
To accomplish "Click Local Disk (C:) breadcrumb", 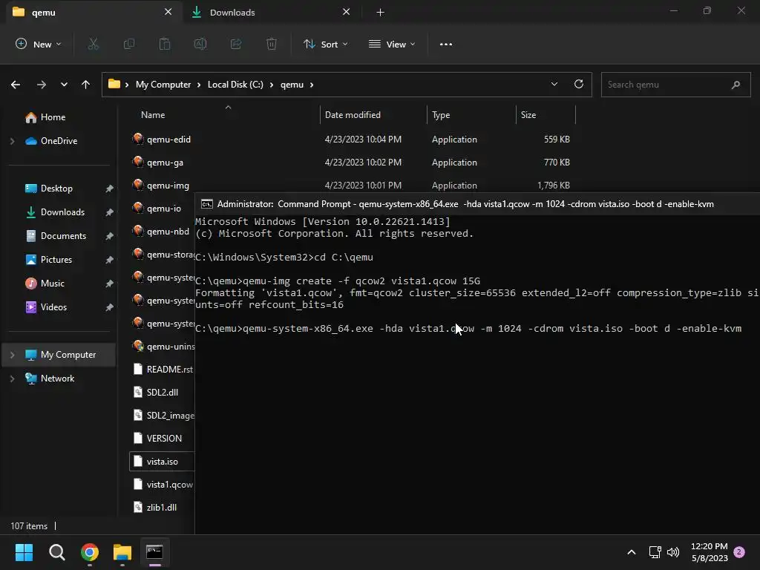I will [x=235, y=85].
